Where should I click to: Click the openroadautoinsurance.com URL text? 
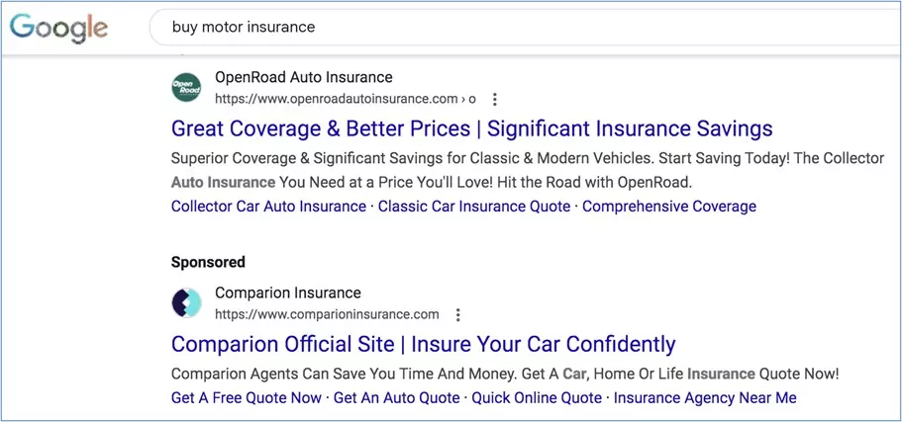click(x=337, y=99)
